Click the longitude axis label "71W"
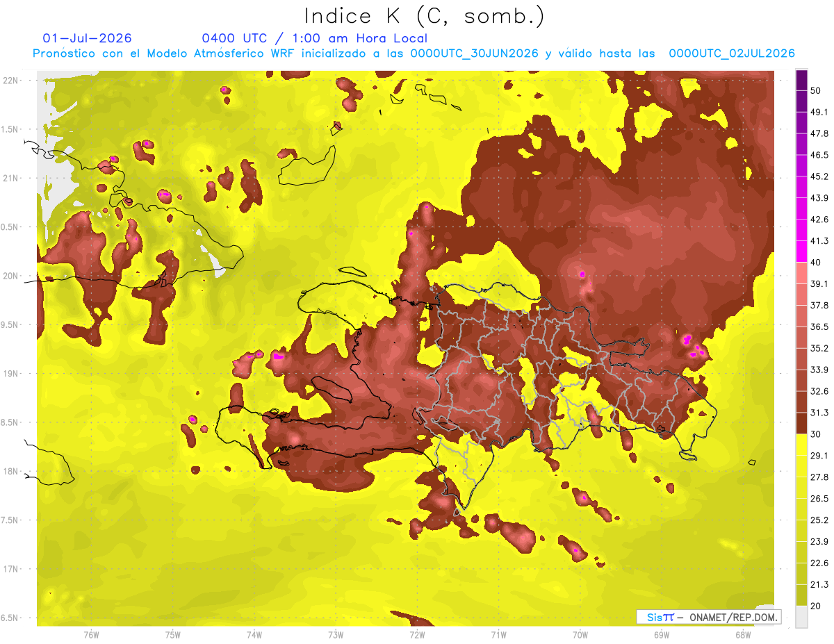 pyautogui.click(x=498, y=635)
